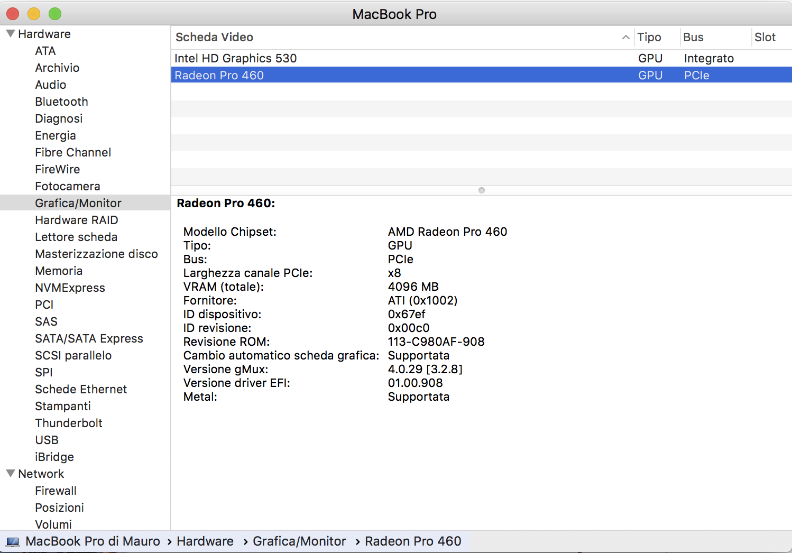Select SCSI parallelo in the sidebar

pos(73,355)
